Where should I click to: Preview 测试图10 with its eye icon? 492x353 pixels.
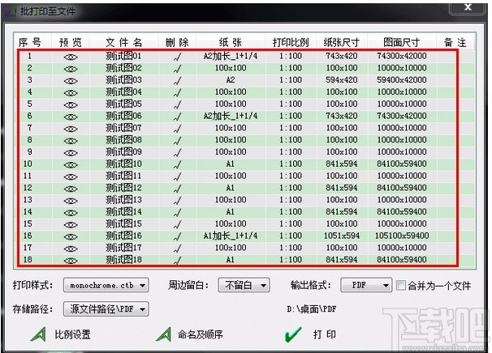tap(71, 165)
